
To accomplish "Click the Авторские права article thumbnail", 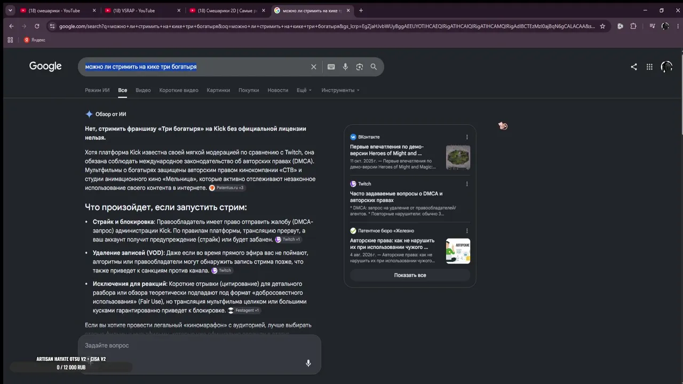I will tap(458, 251).
